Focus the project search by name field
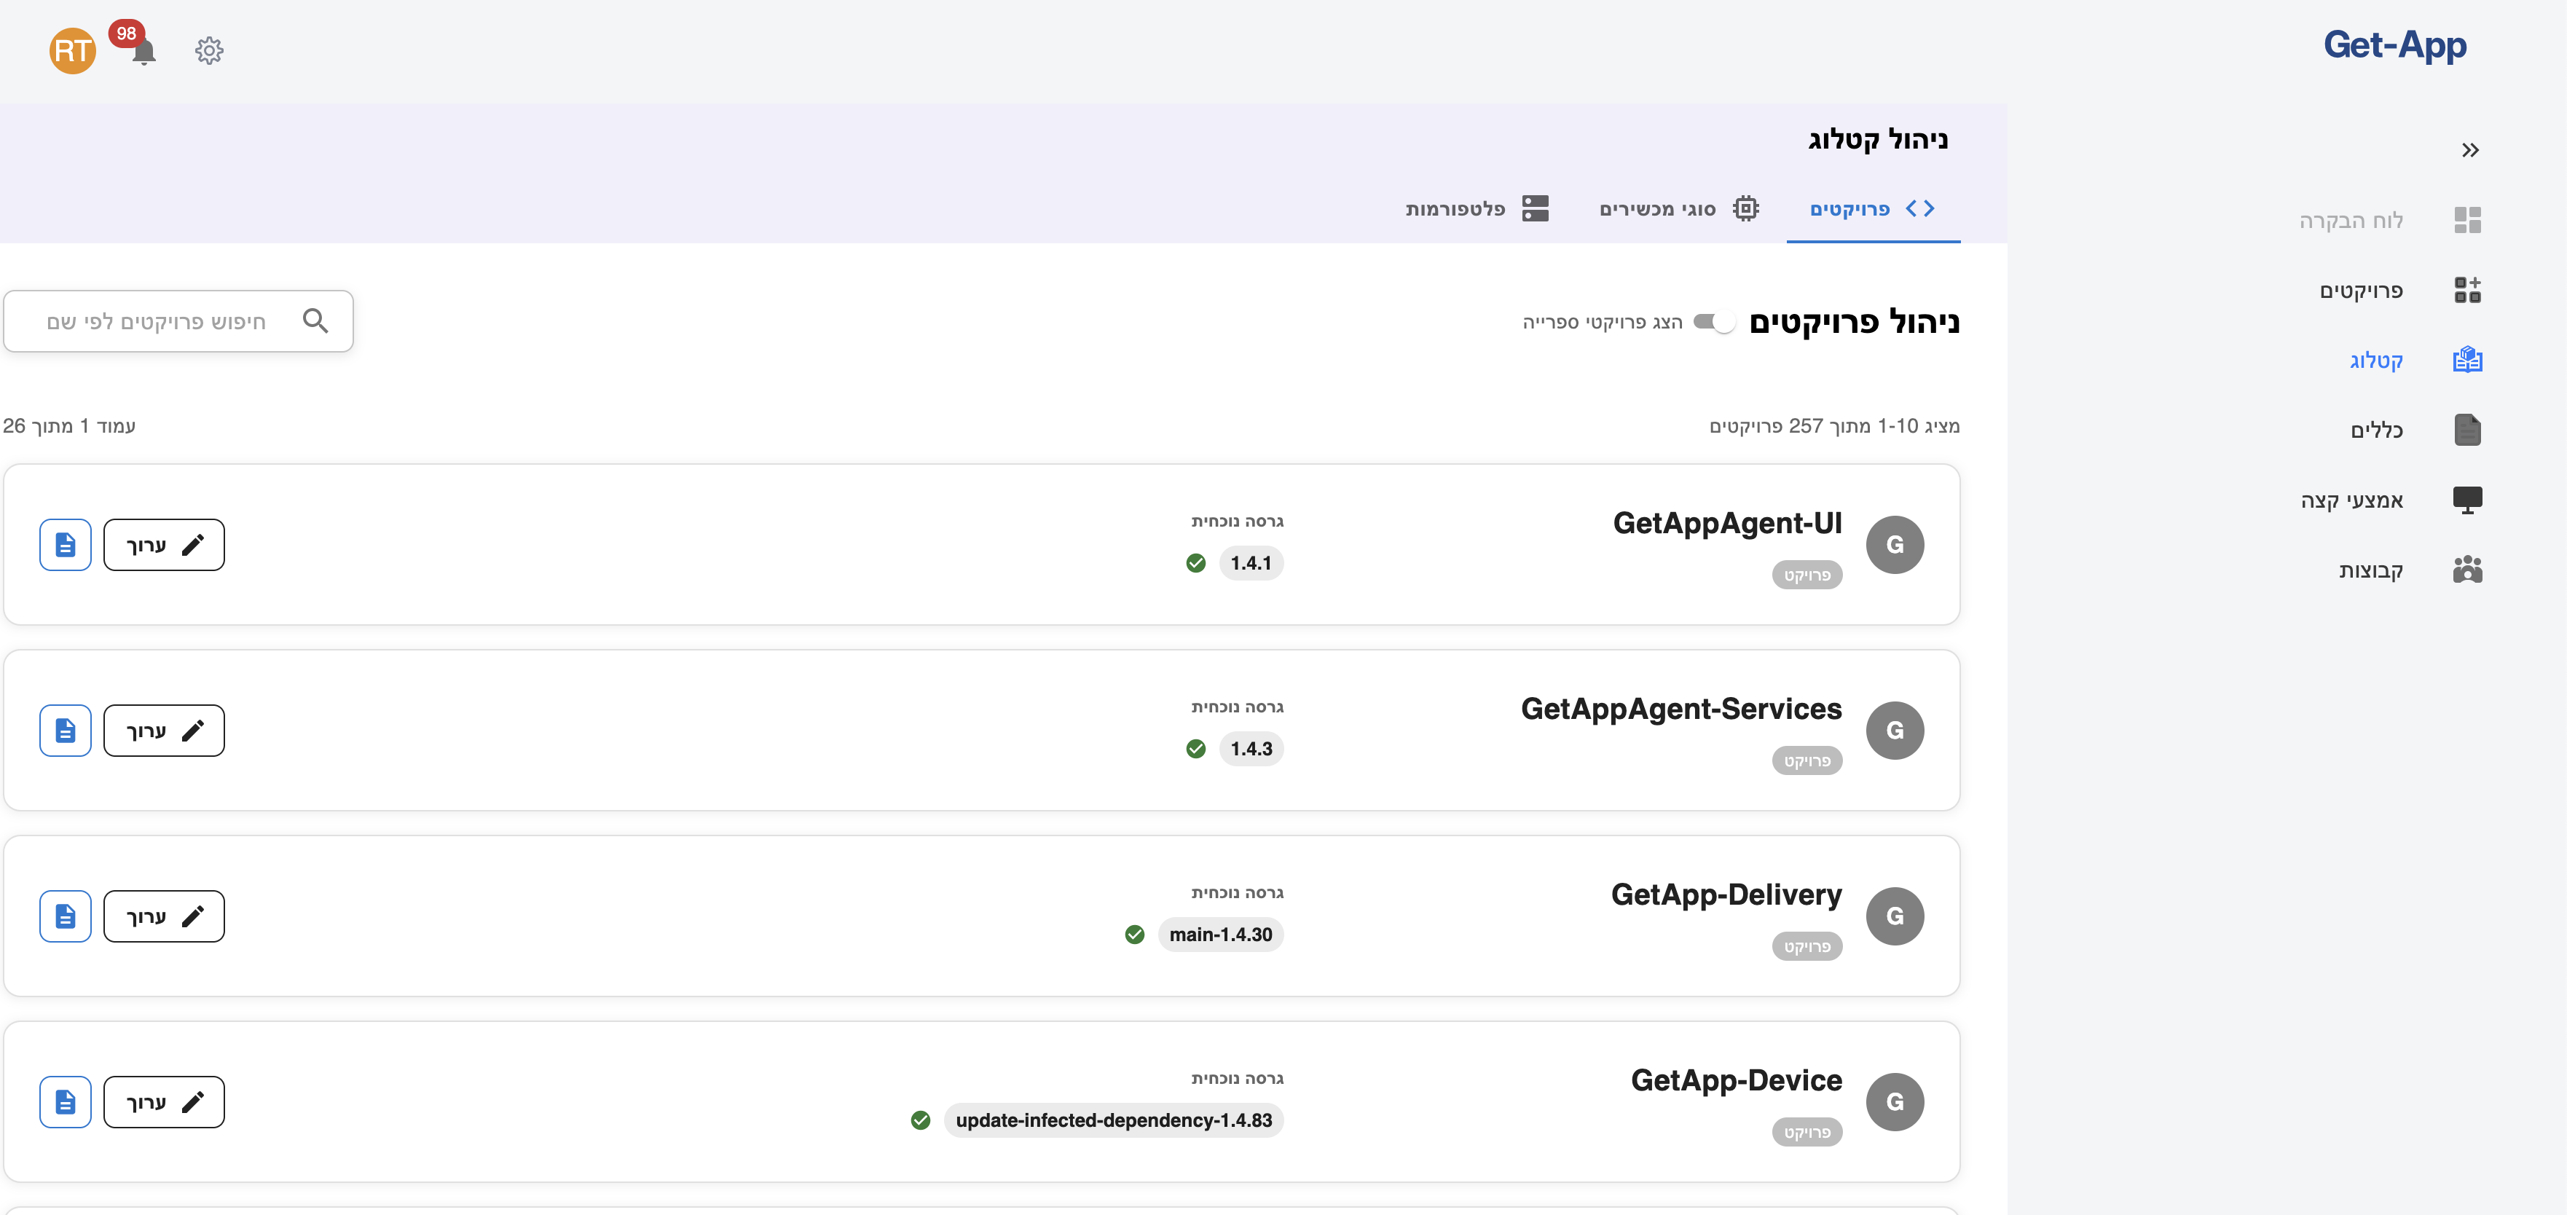 [178, 321]
